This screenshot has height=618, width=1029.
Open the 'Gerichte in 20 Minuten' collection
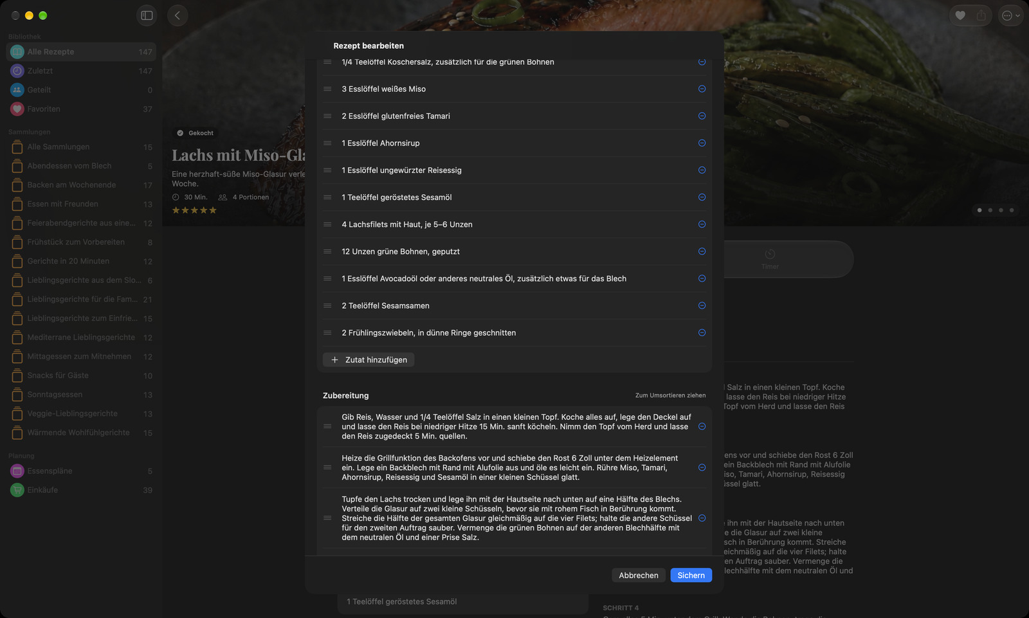(81, 261)
